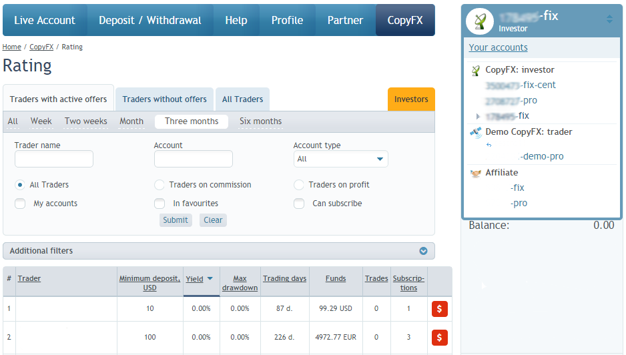Go to Home breadcrumb link
Image resolution: width=626 pixels, height=355 pixels.
point(11,47)
